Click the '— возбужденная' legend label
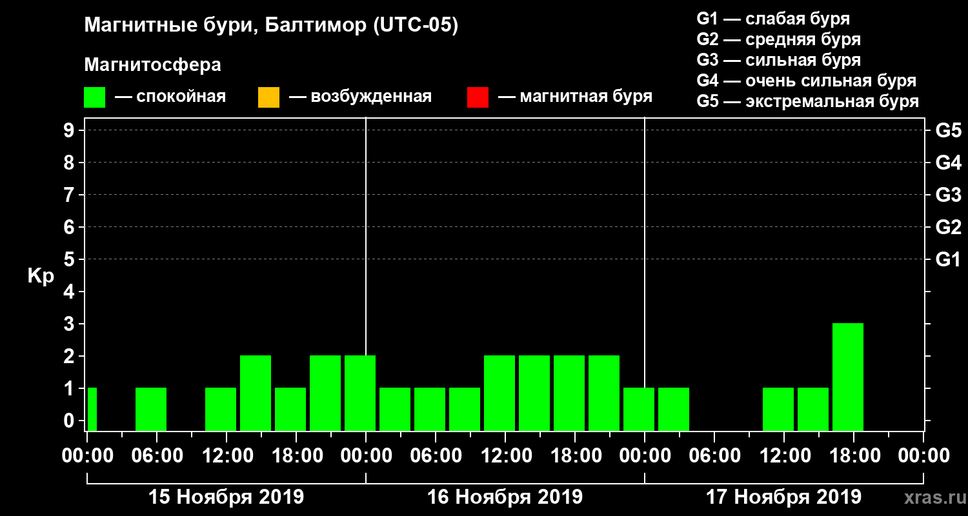Screen dimensions: 968x516 coord(360,97)
